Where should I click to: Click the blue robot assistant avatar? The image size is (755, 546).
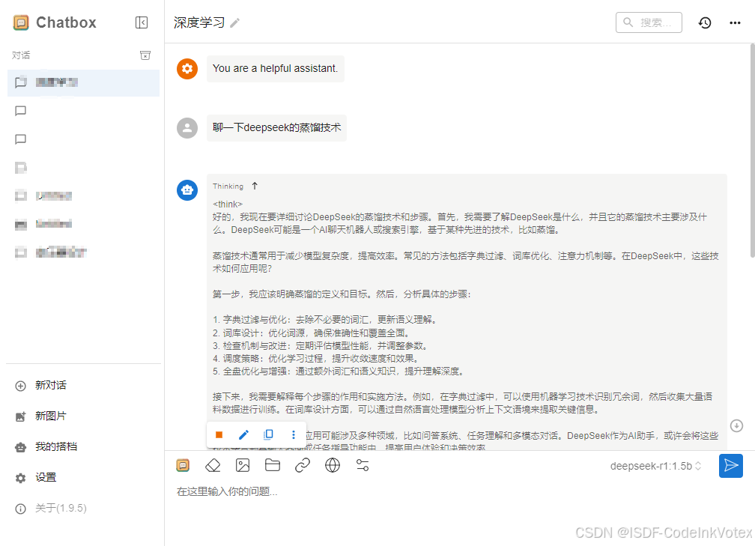tap(187, 190)
